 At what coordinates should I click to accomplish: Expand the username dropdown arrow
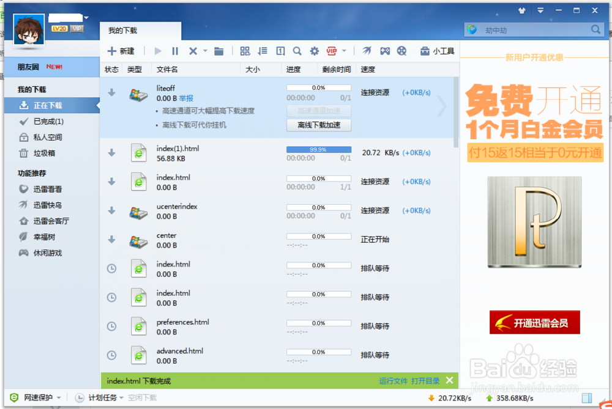pyautogui.click(x=86, y=18)
